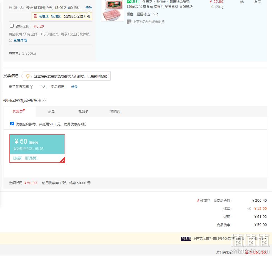This screenshot has width=272, height=256.
Task: Uncheck 优惠组合推荐 checkbox
Action: click(12, 124)
